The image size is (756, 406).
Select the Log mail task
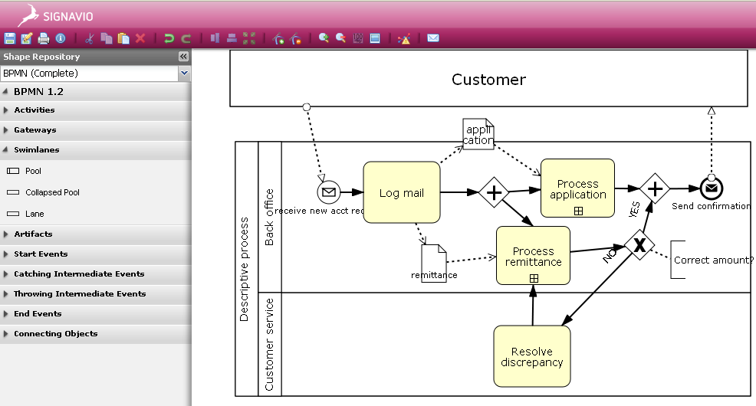pyautogui.click(x=401, y=193)
